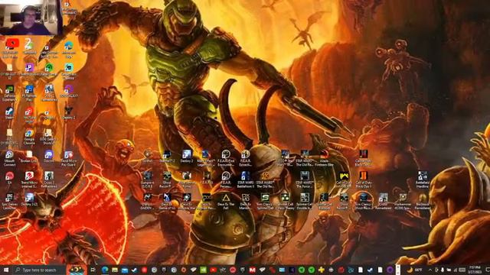
Task: Open the Microsoft Edge desktop shortcut
Action: 68,50
